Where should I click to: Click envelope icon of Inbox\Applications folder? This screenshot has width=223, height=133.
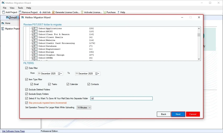click(36, 28)
